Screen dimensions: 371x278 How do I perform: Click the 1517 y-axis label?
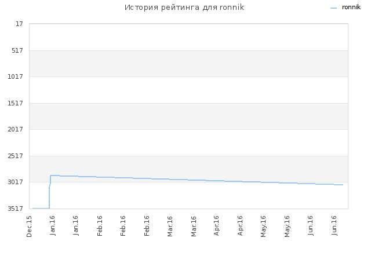16,103
